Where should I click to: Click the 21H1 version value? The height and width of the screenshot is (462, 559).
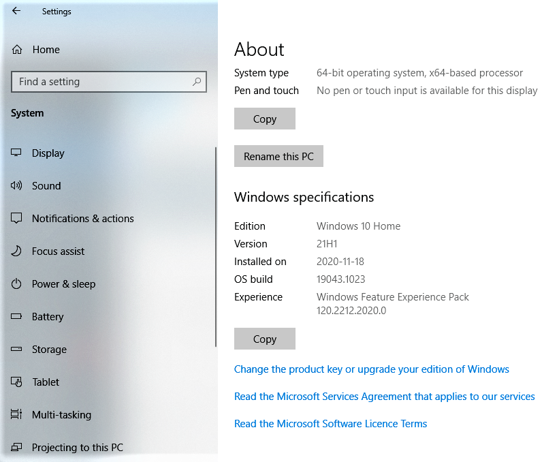pyautogui.click(x=327, y=244)
